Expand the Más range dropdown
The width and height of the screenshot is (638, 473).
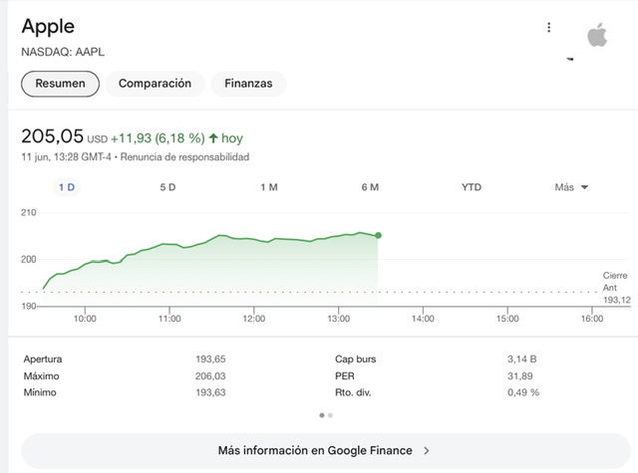[571, 187]
